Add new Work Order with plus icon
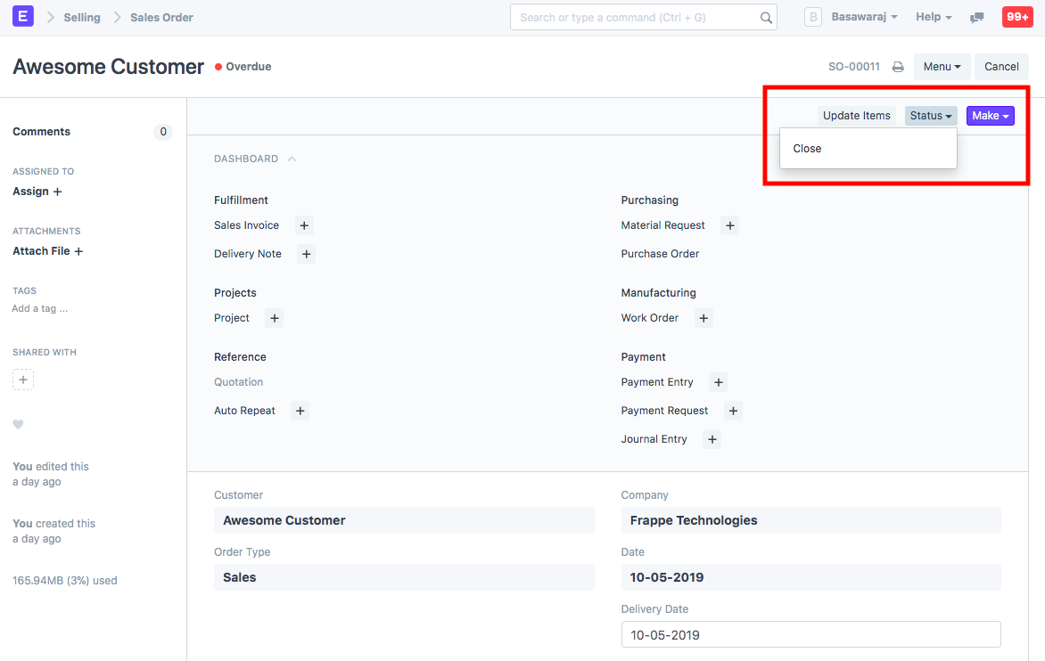Screen dimensions: 1045x661 704,318
